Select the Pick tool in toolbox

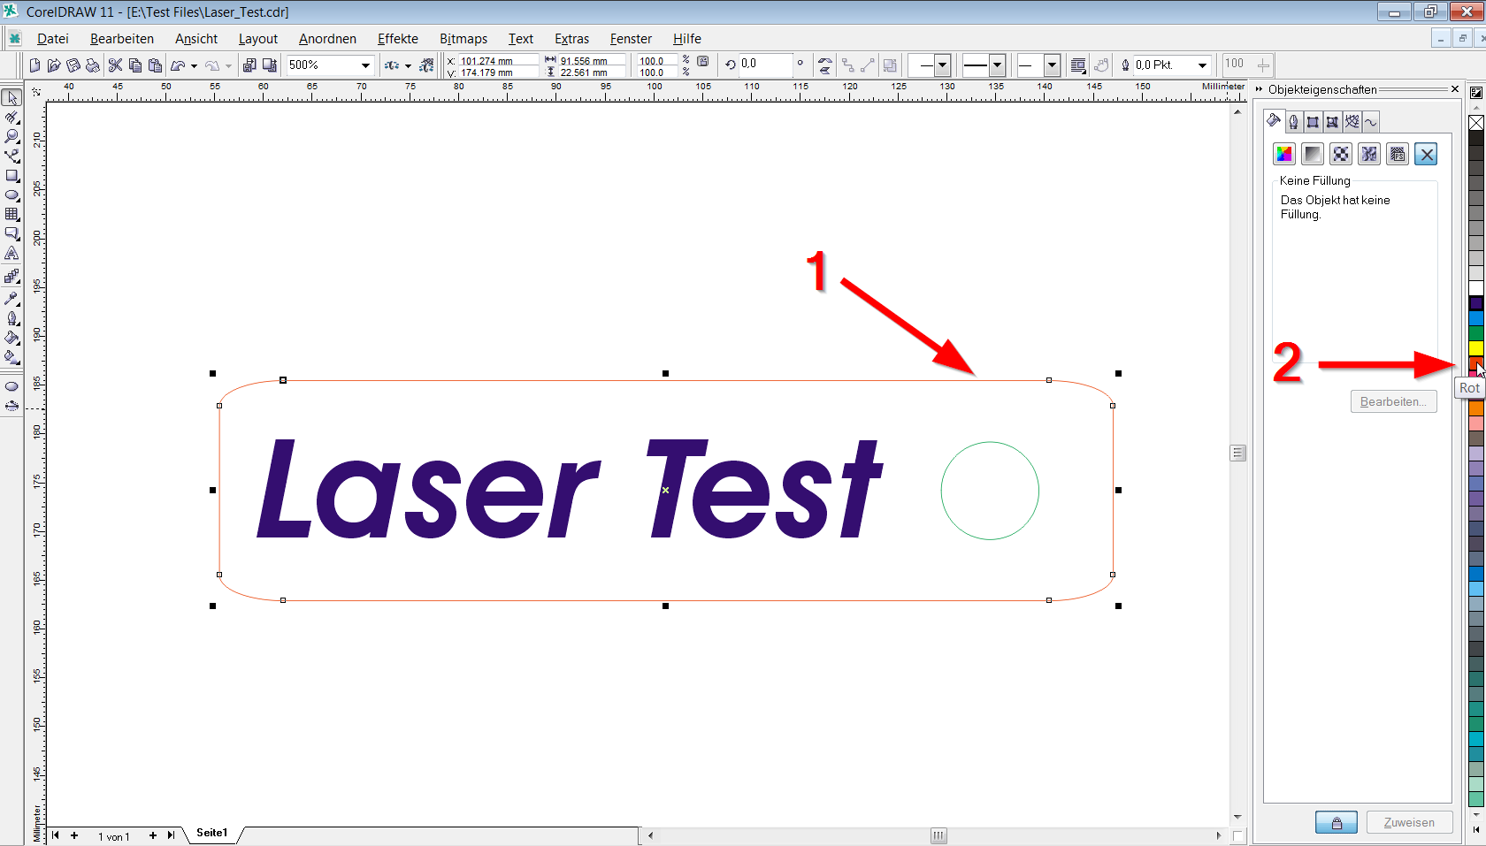click(12, 98)
